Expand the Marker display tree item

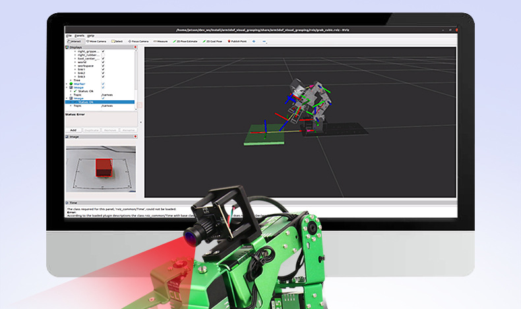[67, 84]
